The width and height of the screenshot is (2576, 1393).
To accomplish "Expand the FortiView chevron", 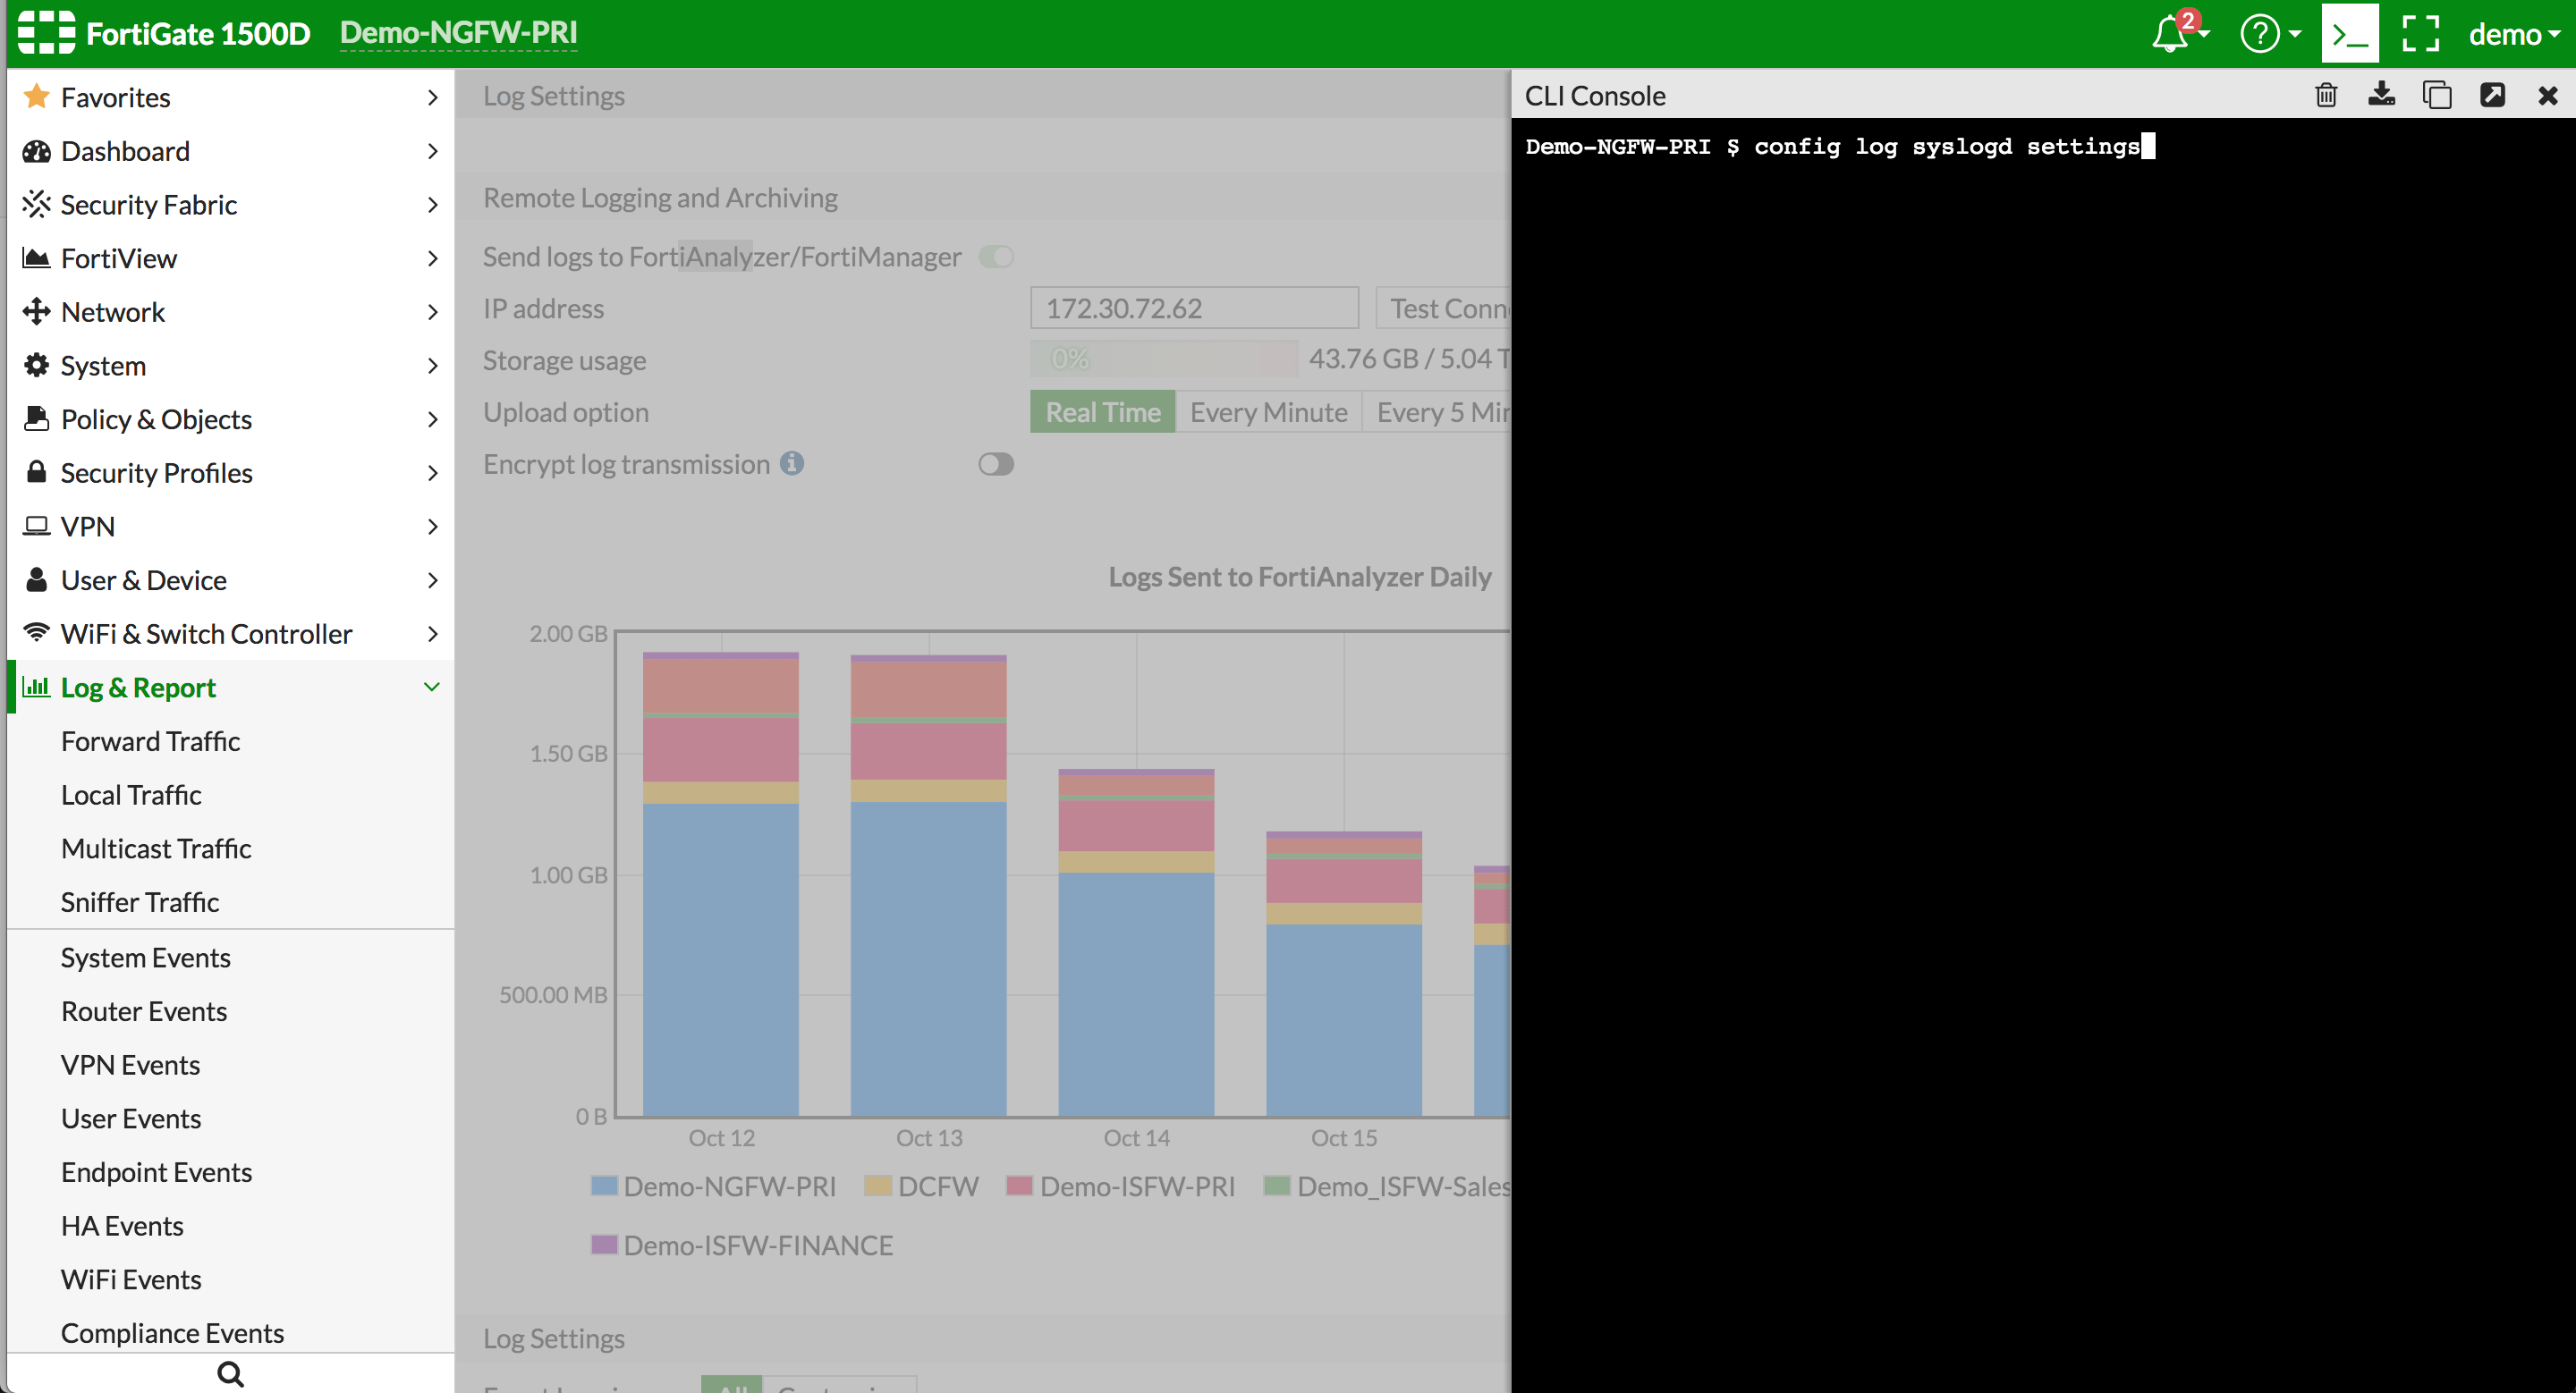I will [x=432, y=257].
